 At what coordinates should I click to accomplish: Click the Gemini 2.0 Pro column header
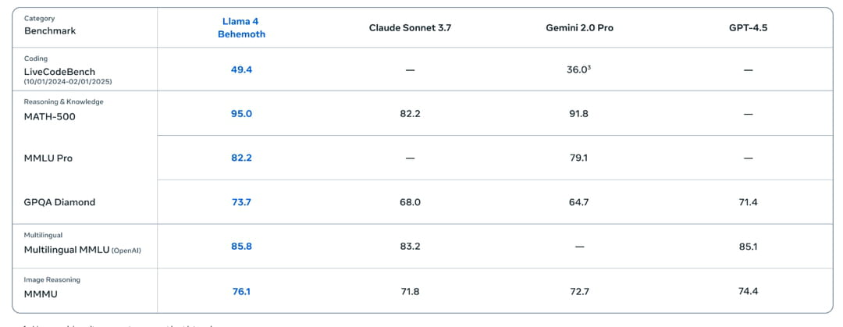579,28
